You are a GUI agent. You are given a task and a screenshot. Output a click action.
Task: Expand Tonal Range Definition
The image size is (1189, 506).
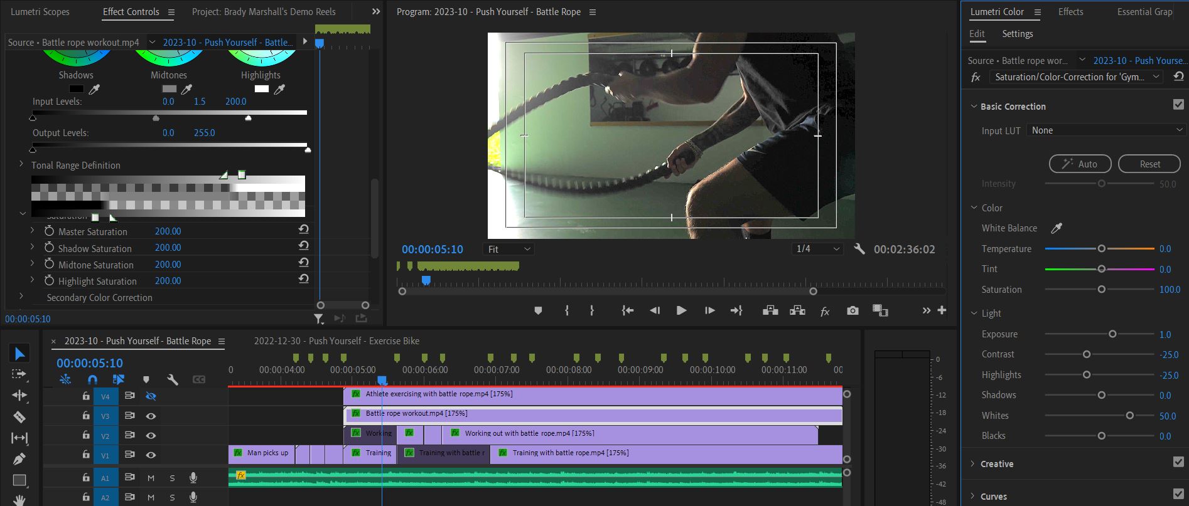point(21,164)
